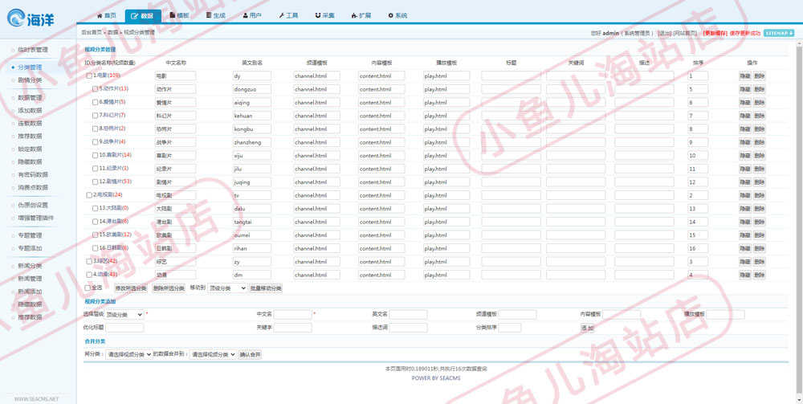Open 有密码数据 in the sidebar
This screenshot has width=803, height=404.
click(33, 174)
